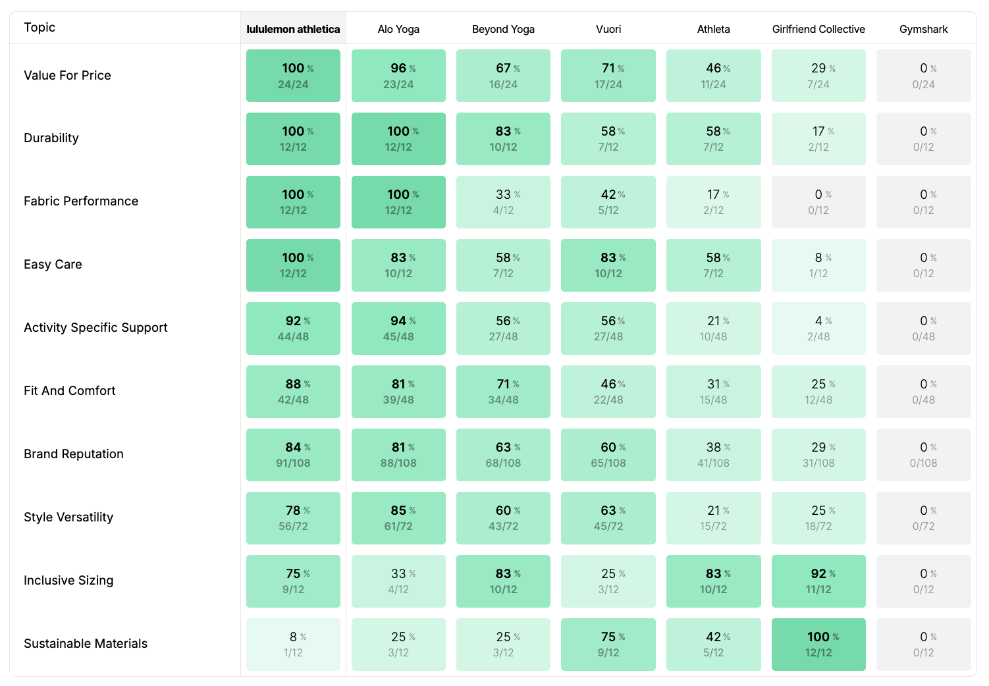Click the Gymshark column header
Viewport: 989px width, 686px height.
(924, 29)
